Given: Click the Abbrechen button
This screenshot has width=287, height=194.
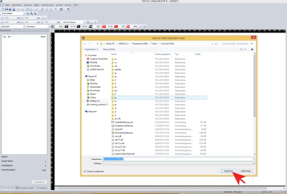Looking at the screenshot, I should 246,171.
